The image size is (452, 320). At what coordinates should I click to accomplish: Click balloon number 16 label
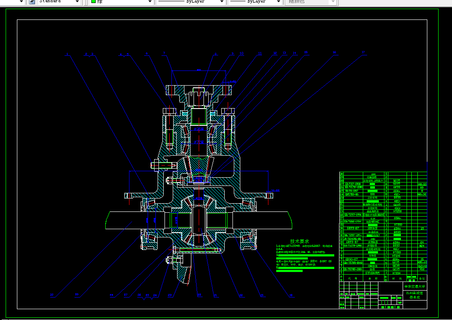pos(334,52)
